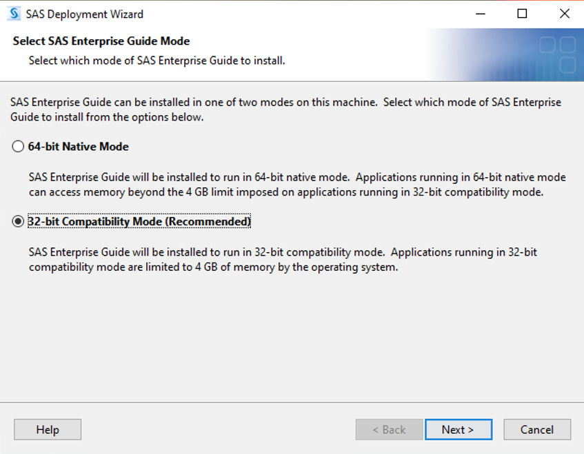Click the grayed-out Back button
Screen dimensions: 584x454
(x=389, y=429)
